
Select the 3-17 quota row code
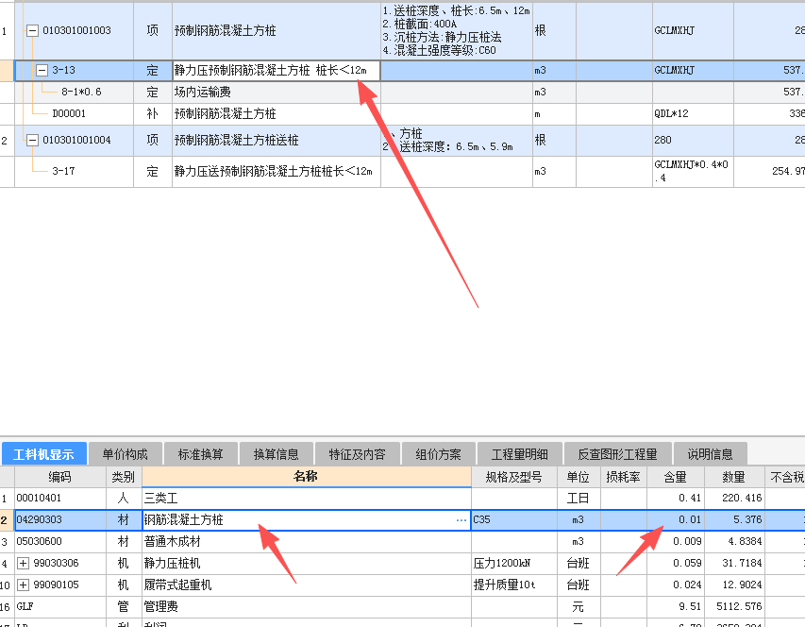click(63, 171)
